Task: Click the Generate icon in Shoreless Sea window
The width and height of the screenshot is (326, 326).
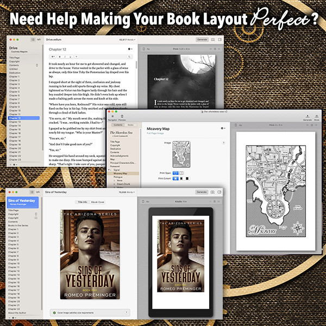Action: 308,115
